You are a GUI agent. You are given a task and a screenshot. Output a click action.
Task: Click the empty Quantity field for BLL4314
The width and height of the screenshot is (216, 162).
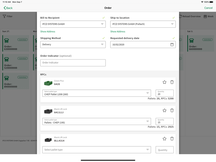tap(164, 150)
